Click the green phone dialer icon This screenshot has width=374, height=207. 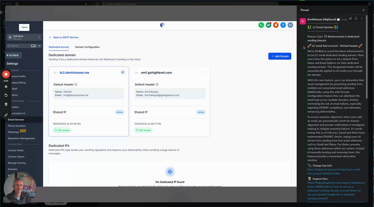point(261,25)
